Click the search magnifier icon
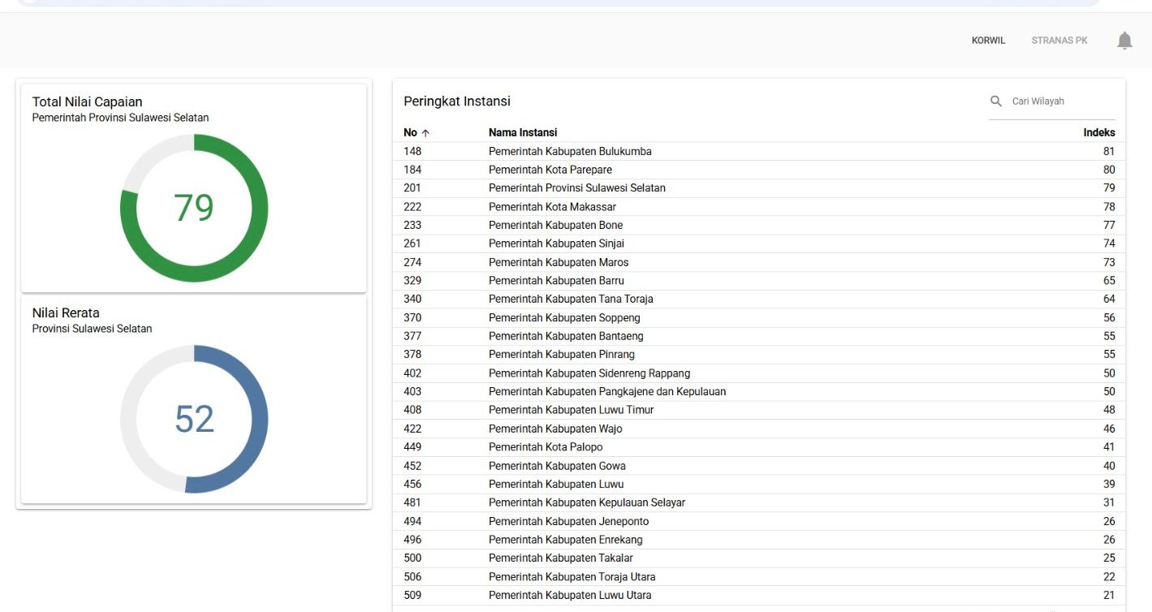Image resolution: width=1152 pixels, height=612 pixels. click(x=996, y=101)
